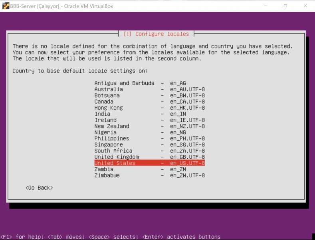Select Singapore from country list

point(149,144)
